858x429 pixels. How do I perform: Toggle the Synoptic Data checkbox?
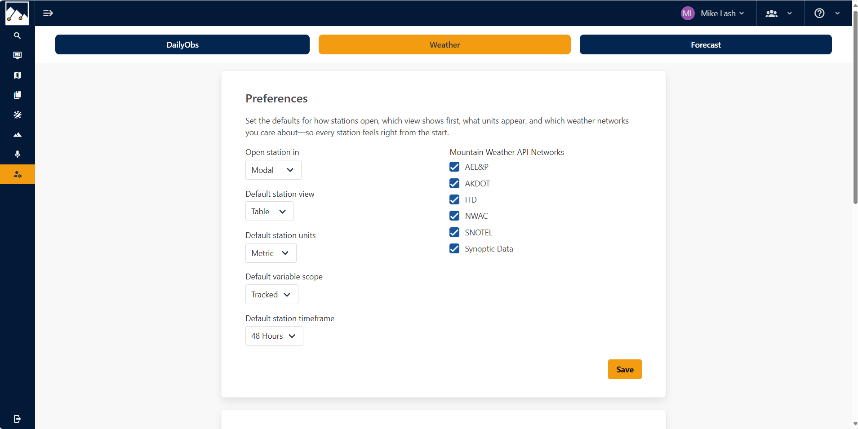point(454,248)
